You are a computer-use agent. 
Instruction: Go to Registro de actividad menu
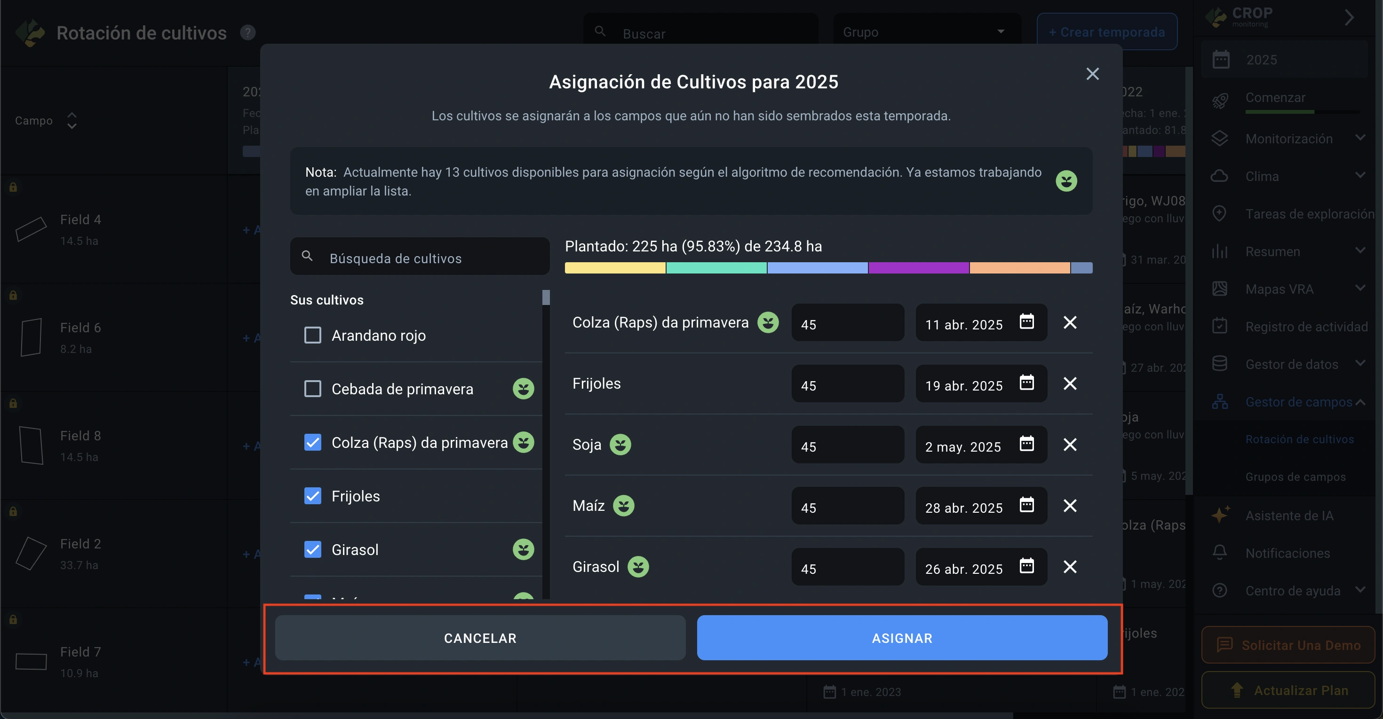pyautogui.click(x=1306, y=327)
